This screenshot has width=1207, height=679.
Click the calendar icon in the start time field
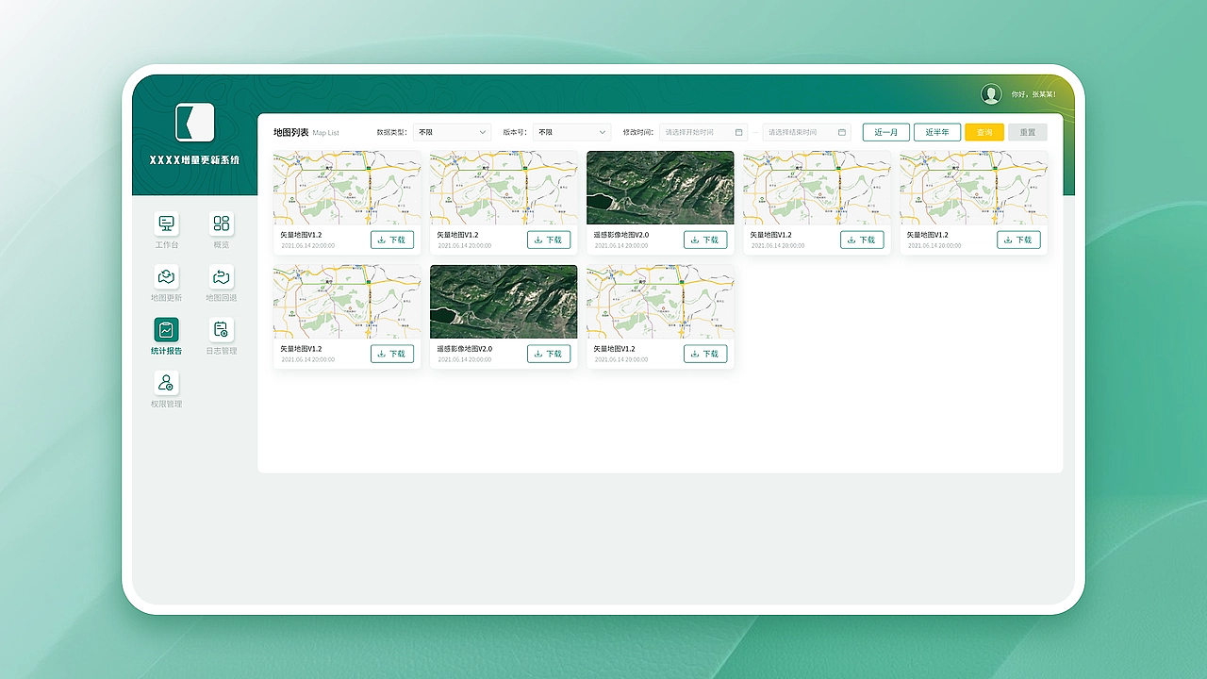coord(739,132)
